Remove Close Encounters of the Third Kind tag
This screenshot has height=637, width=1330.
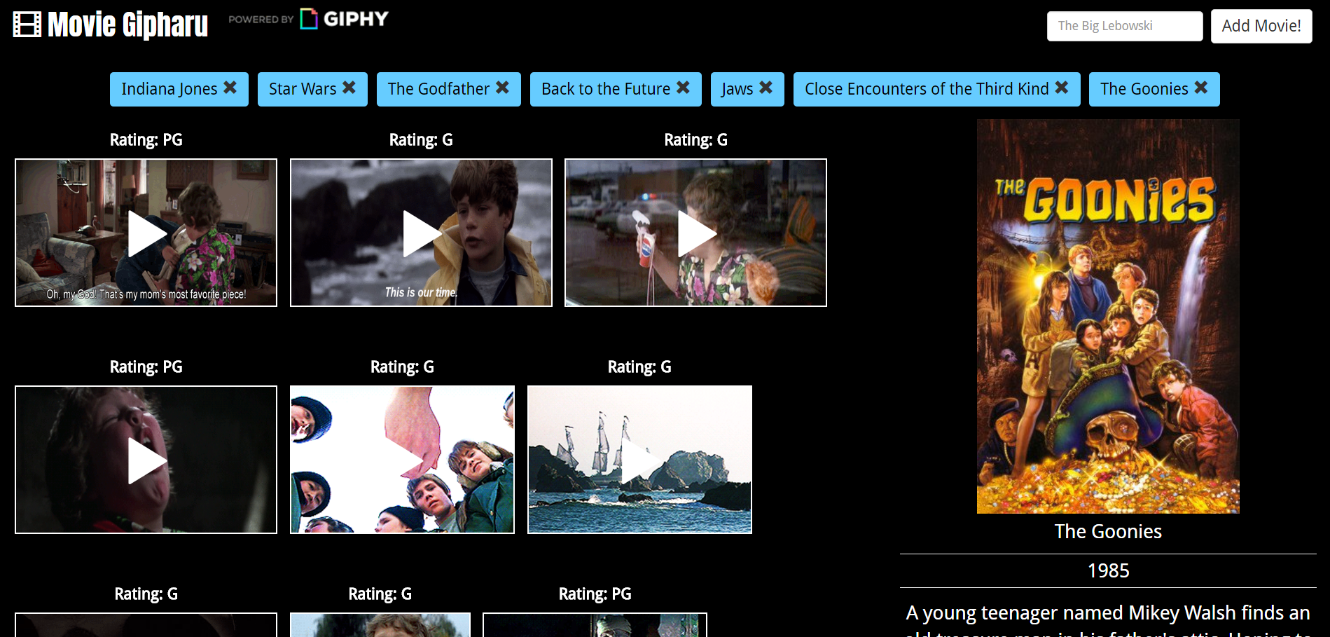[x=1062, y=88]
